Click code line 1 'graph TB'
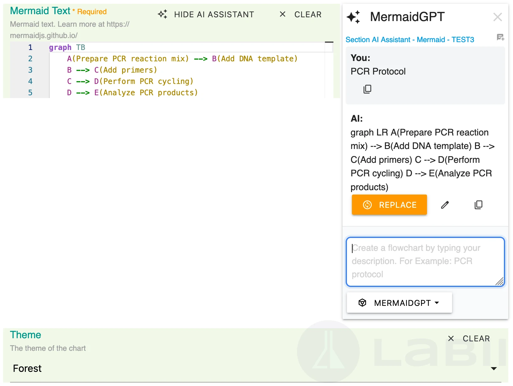 pyautogui.click(x=67, y=47)
